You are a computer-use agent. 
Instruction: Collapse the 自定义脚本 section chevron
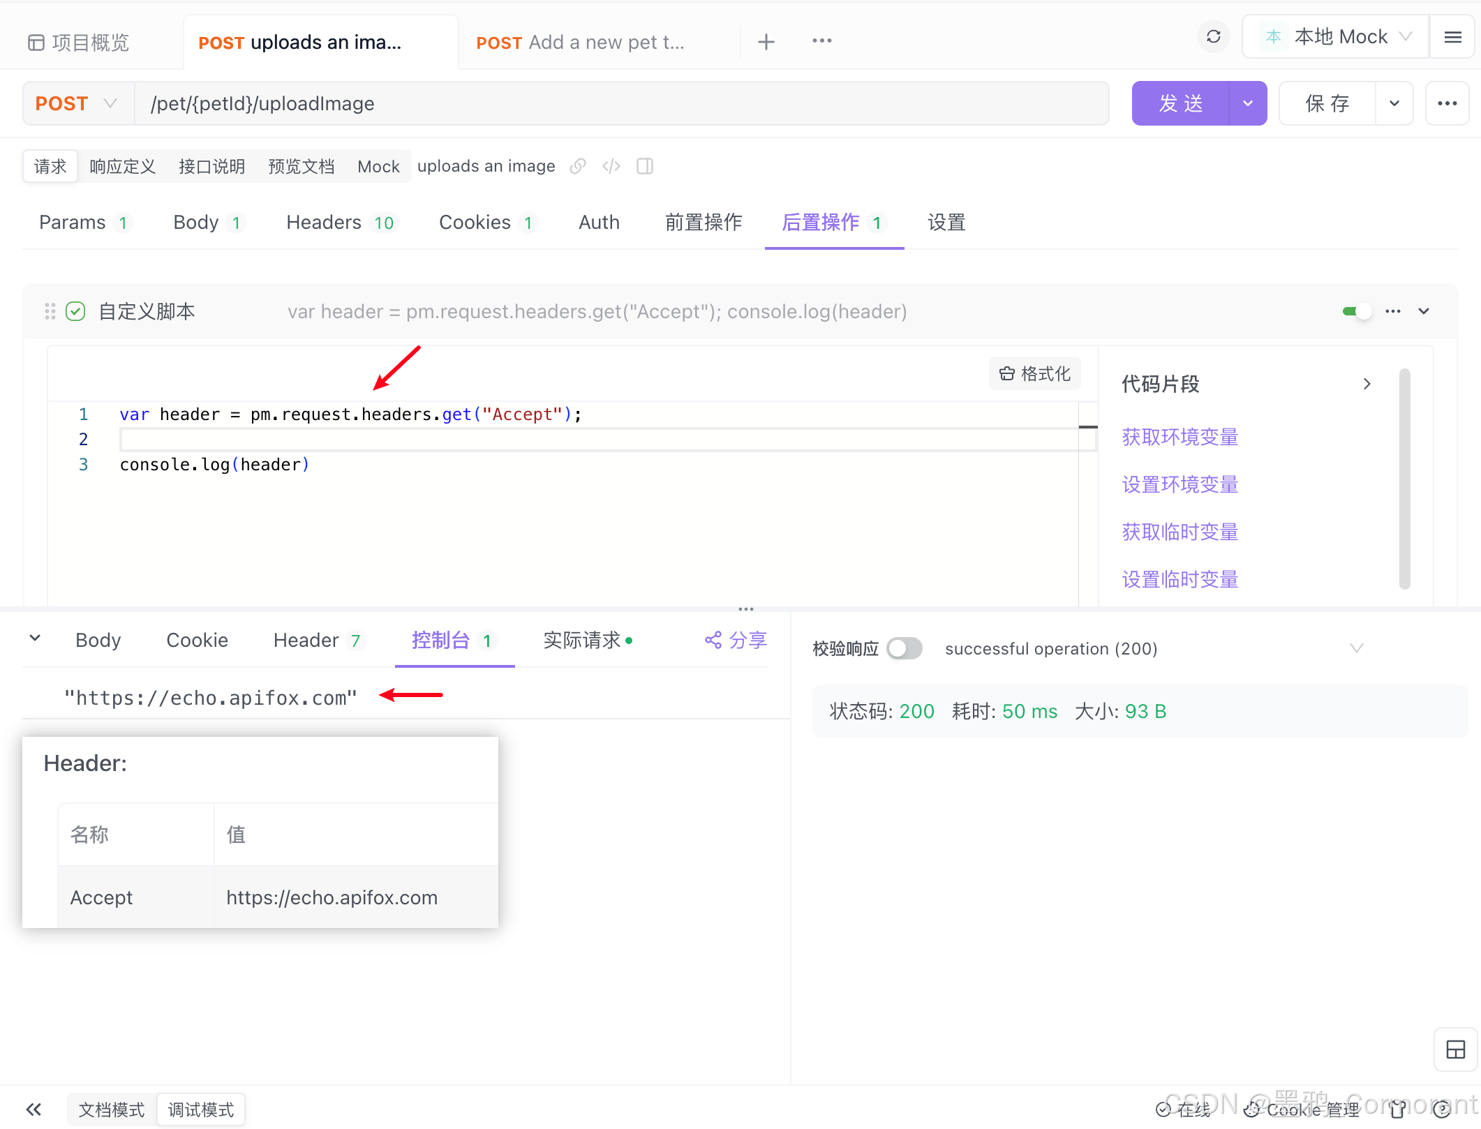click(x=1424, y=311)
